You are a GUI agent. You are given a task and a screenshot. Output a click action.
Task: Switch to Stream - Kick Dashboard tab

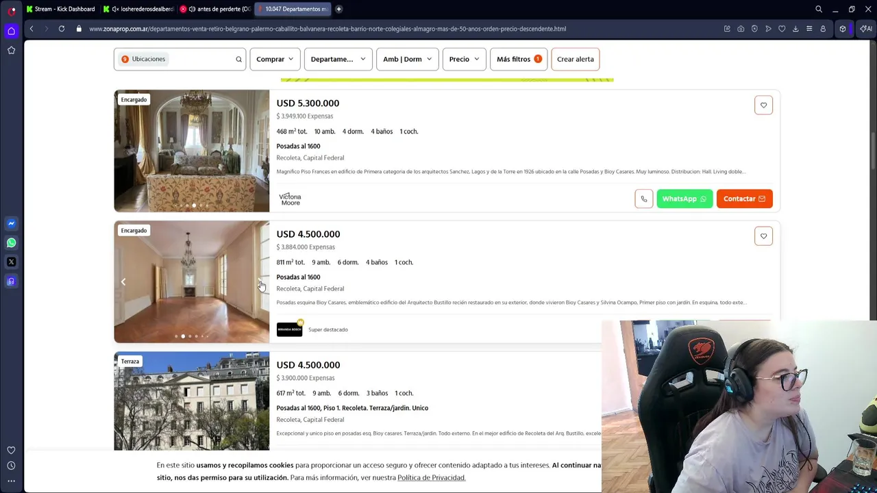coord(60,9)
